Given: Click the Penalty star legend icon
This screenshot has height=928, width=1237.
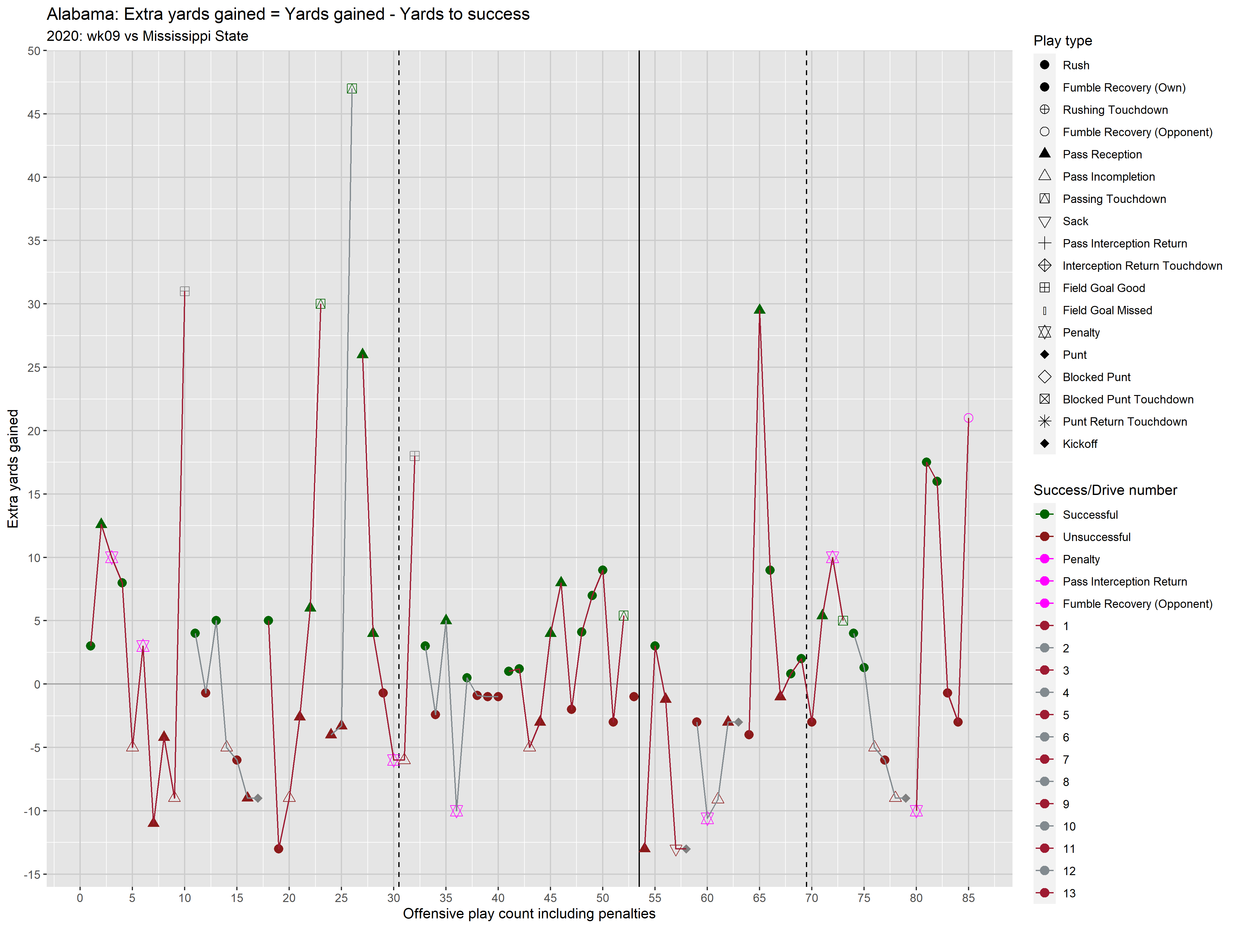Looking at the screenshot, I should pyautogui.click(x=1044, y=332).
